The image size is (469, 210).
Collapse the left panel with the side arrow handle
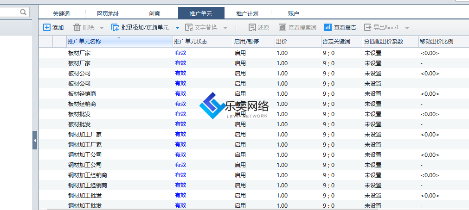[x=35, y=140]
